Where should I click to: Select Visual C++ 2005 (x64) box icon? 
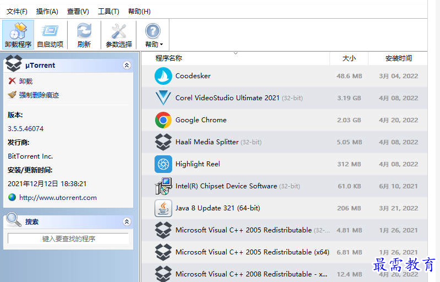[x=163, y=252]
